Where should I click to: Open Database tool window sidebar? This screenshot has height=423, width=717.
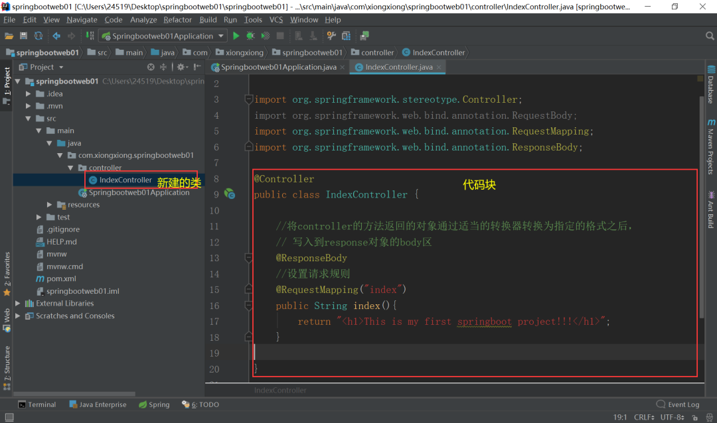click(711, 85)
